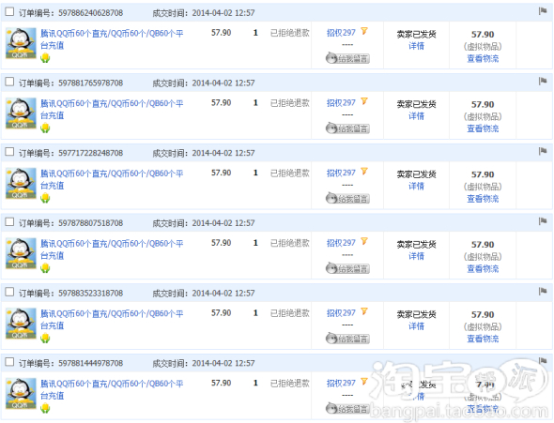View logistics 查看物流 for order 597878807518708

[x=483, y=269]
